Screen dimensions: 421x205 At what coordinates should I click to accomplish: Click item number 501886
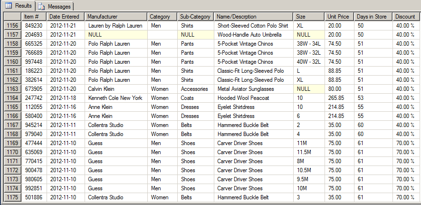[x=34, y=197]
